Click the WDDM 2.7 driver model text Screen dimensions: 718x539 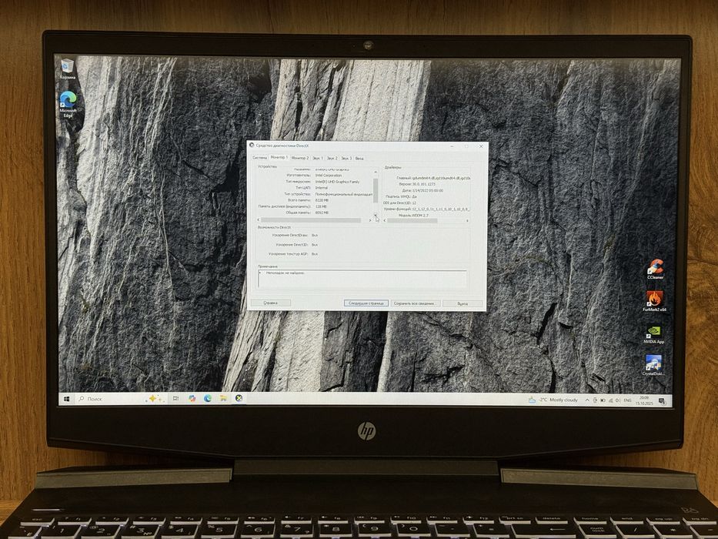point(419,215)
